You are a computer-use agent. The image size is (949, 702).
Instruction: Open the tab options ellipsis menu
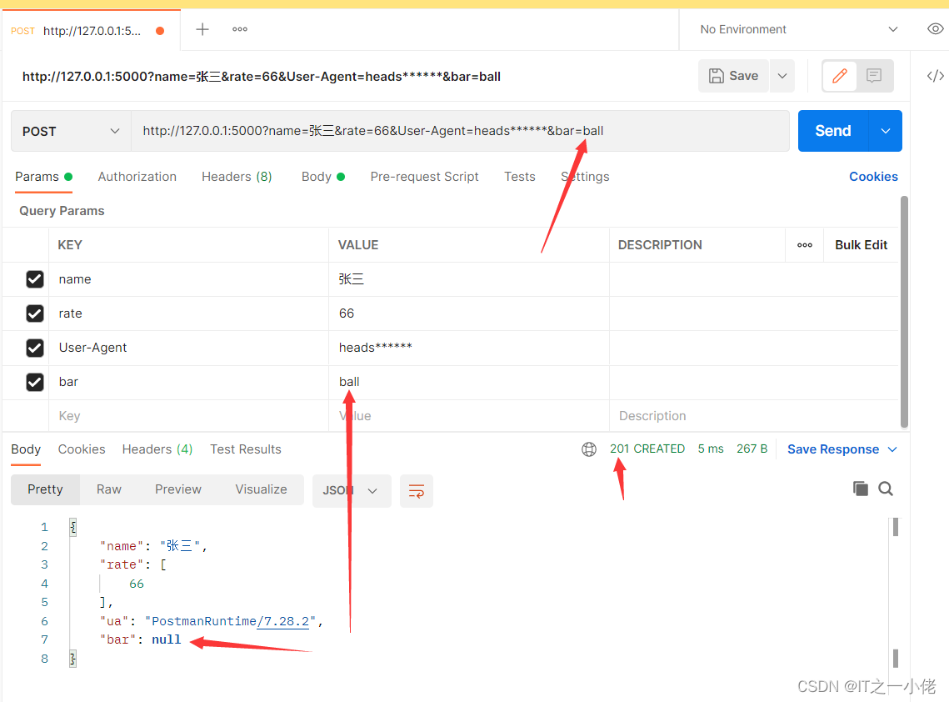click(x=240, y=29)
